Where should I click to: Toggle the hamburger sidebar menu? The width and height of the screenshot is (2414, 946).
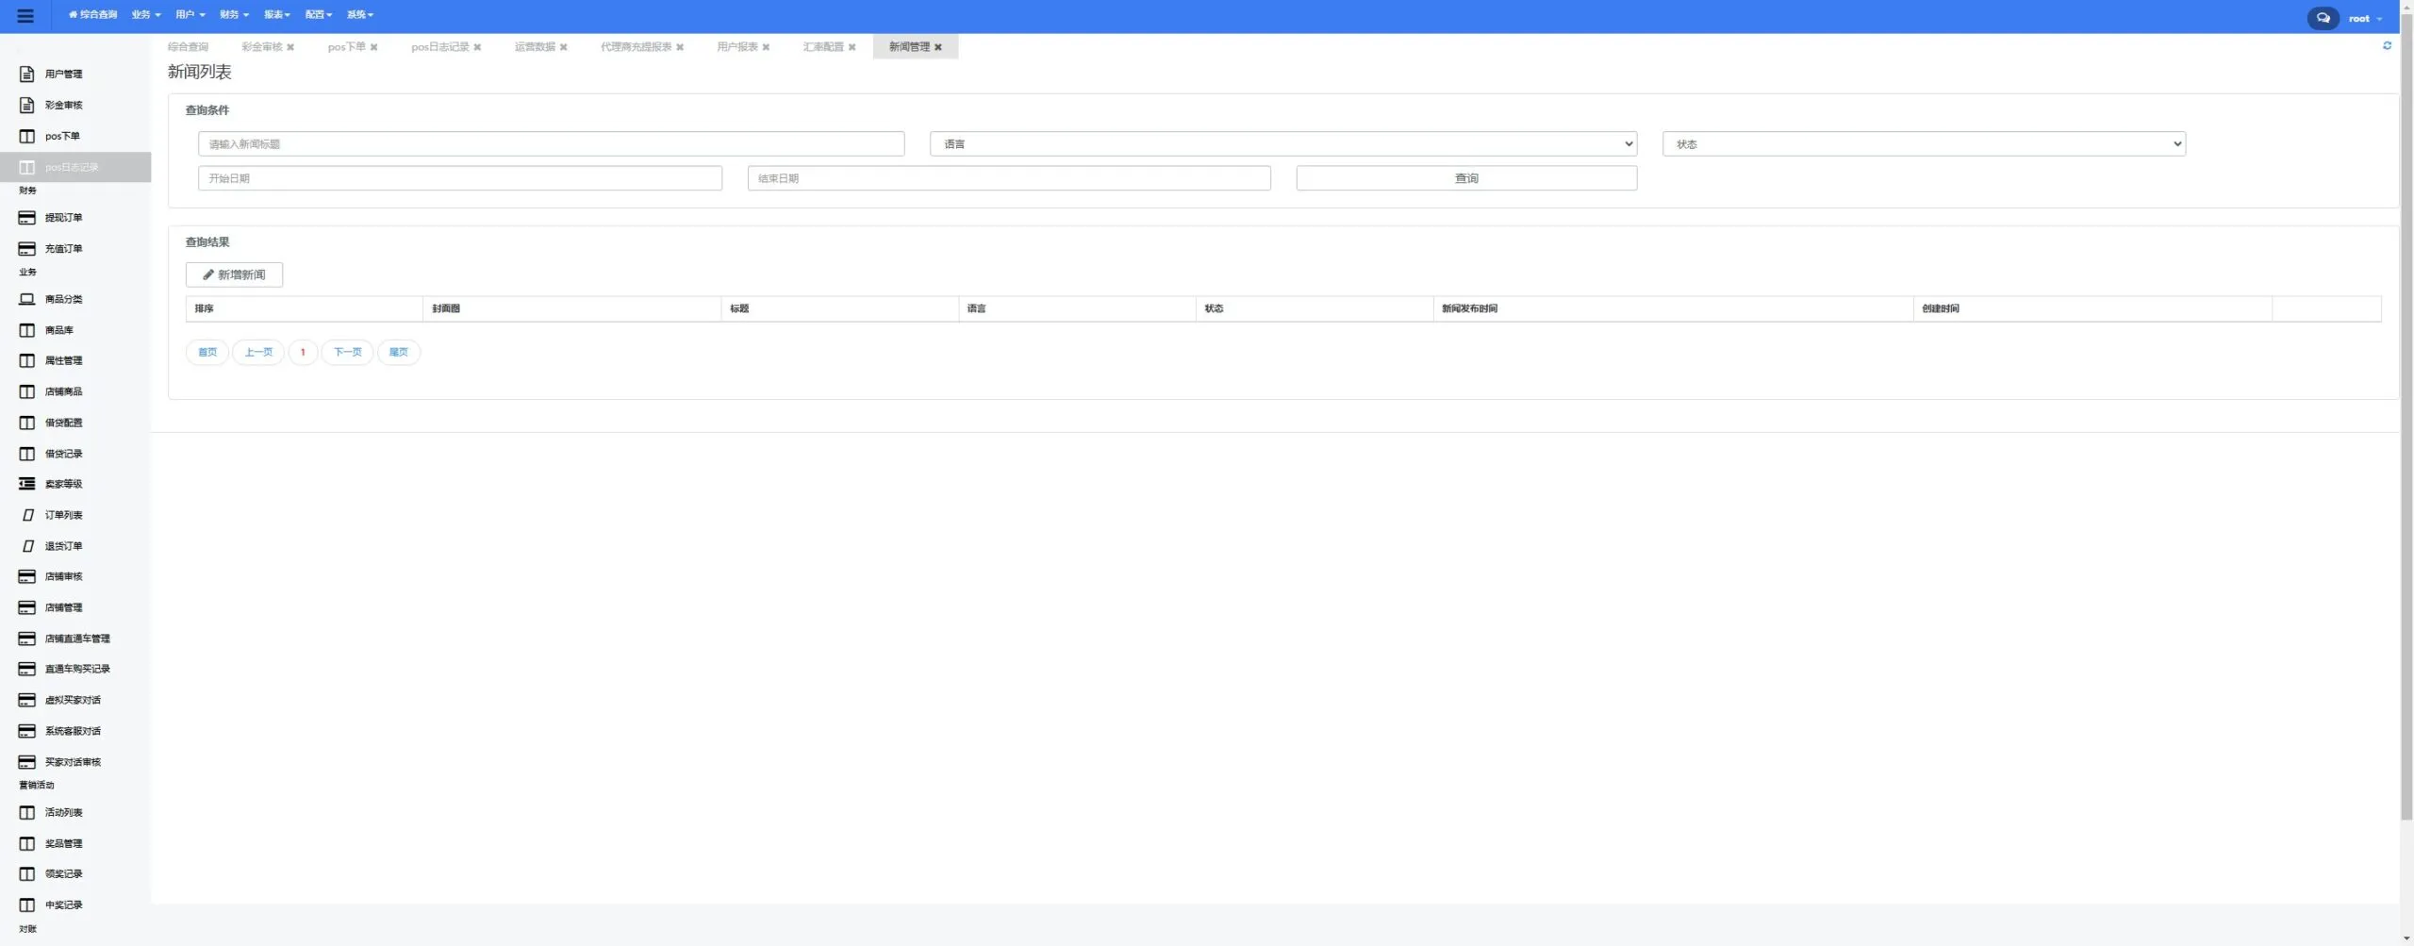[25, 16]
